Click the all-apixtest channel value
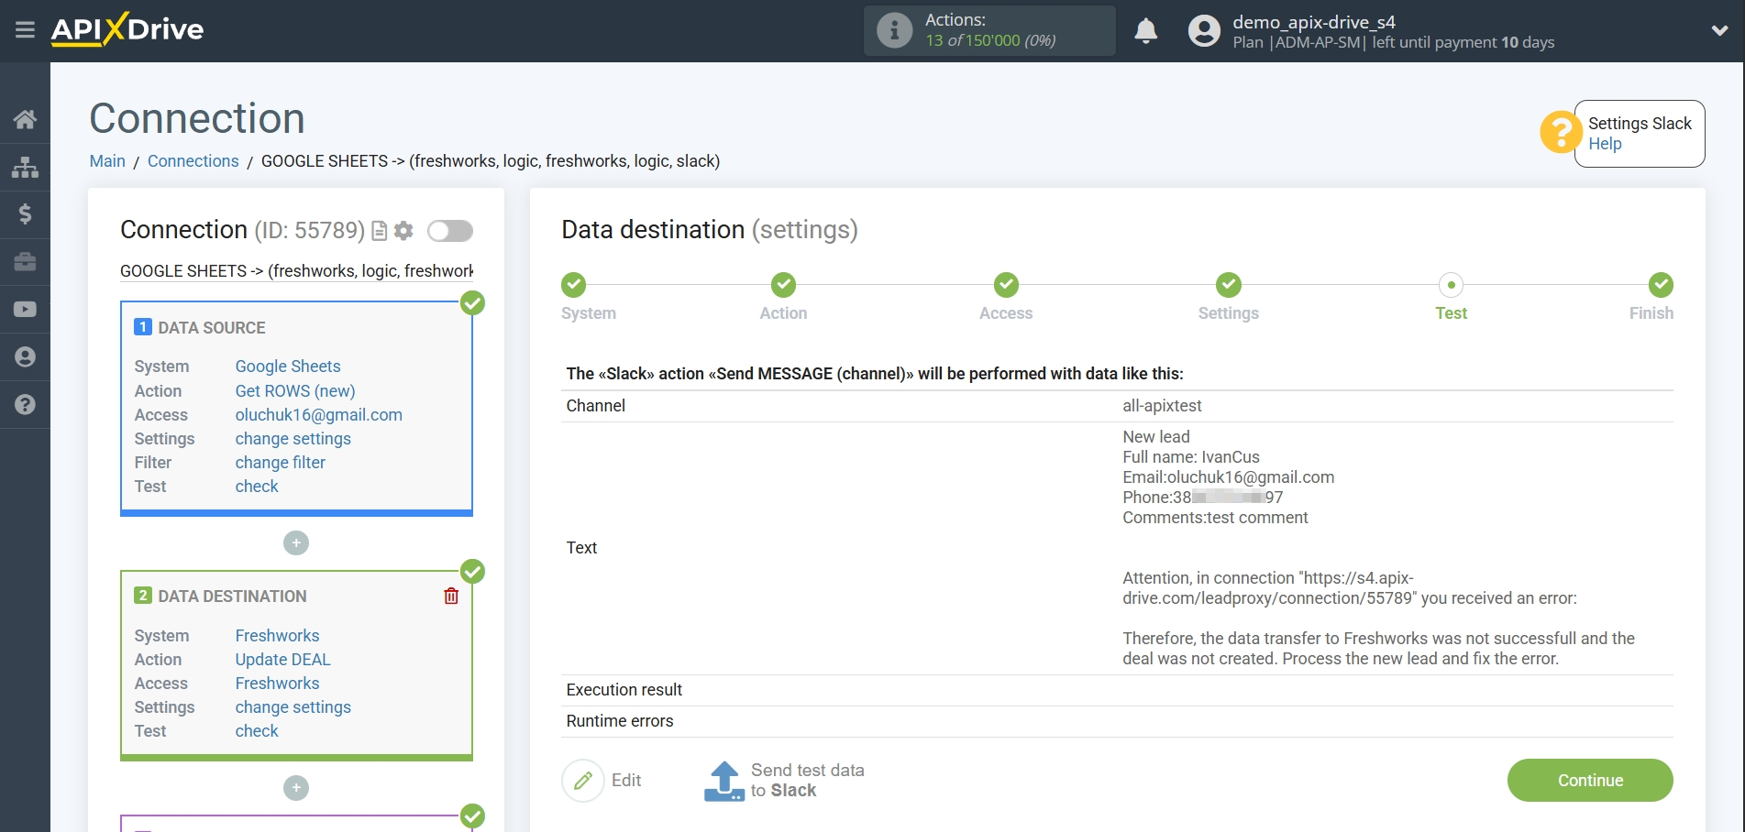The image size is (1745, 832). (1162, 406)
